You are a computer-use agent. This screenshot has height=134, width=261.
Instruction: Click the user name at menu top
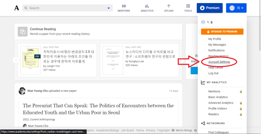click(210, 22)
